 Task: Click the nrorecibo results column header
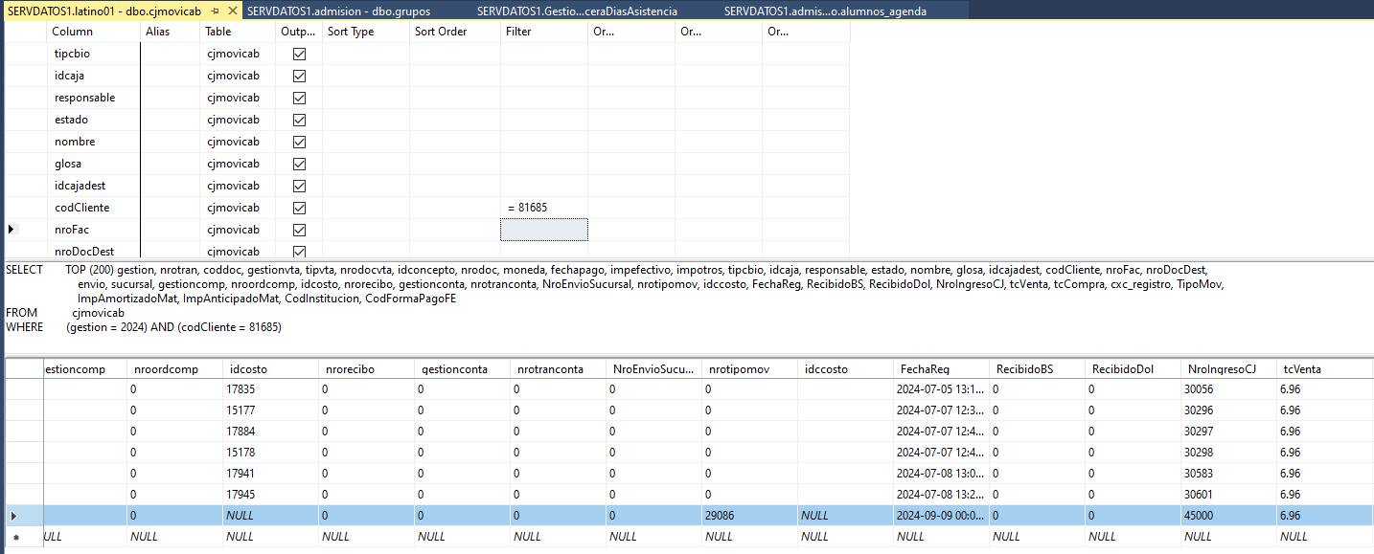click(x=366, y=368)
